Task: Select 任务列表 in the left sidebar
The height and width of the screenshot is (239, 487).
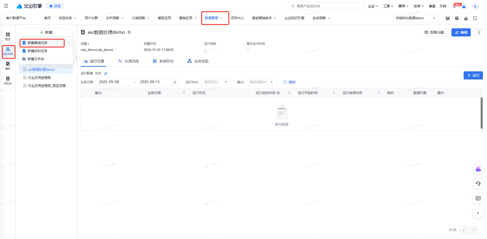Action: tap(8, 51)
